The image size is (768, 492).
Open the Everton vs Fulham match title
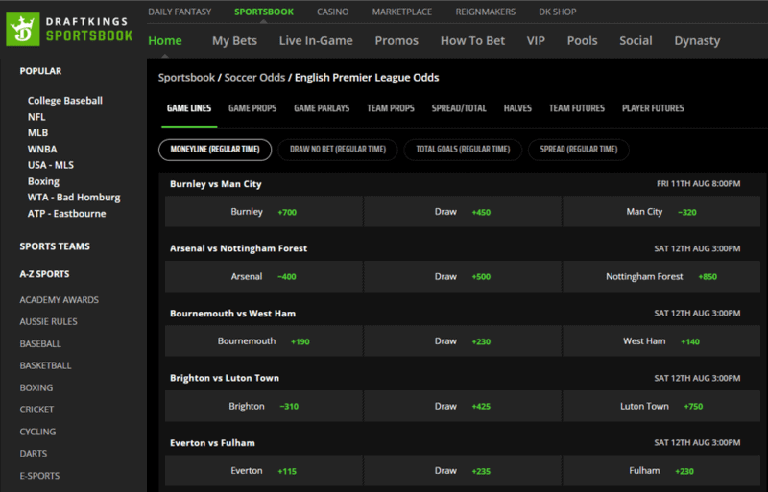[x=212, y=442]
